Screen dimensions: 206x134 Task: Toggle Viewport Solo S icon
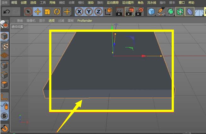click(x=4, y=116)
